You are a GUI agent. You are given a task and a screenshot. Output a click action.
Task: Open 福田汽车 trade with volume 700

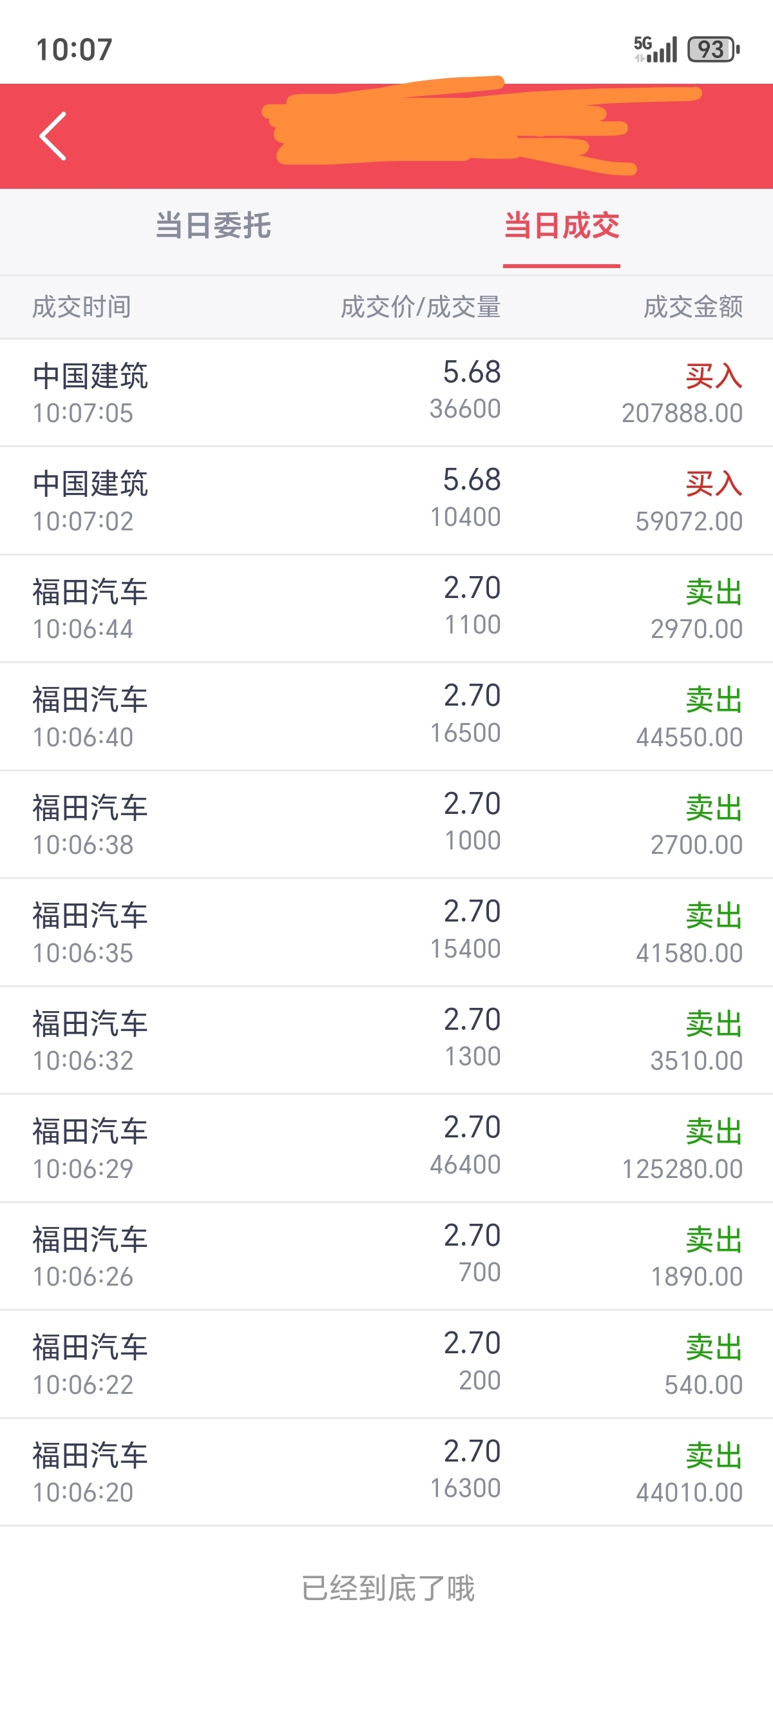(x=386, y=1256)
